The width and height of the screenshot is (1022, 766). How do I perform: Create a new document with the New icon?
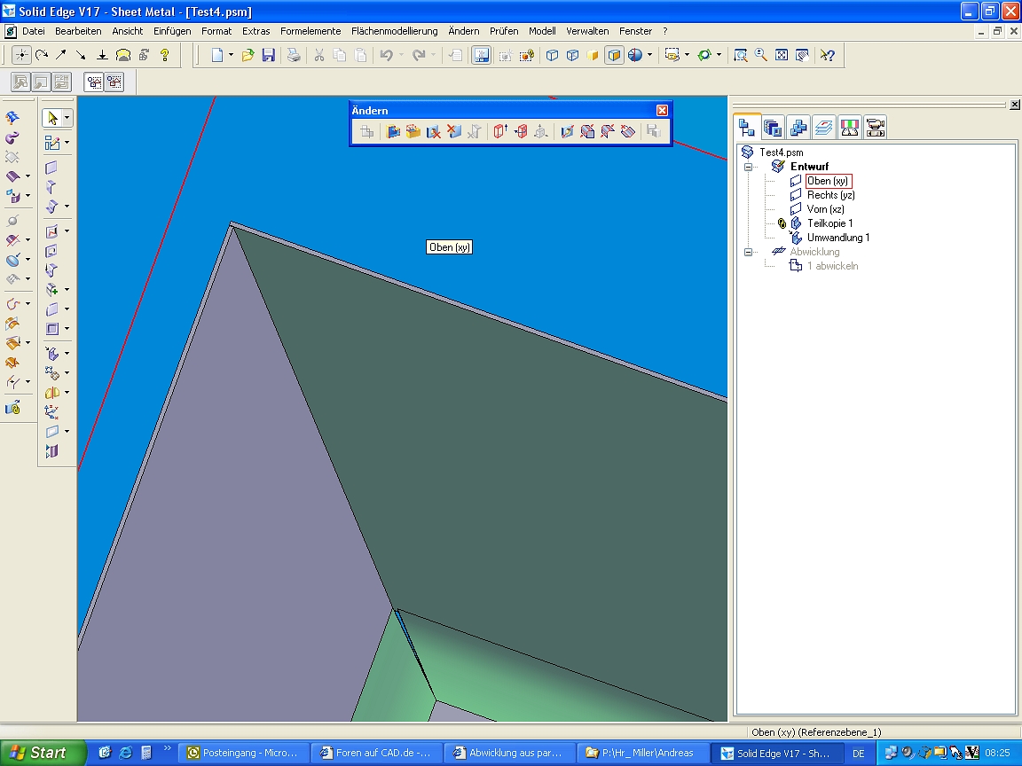[x=217, y=55]
